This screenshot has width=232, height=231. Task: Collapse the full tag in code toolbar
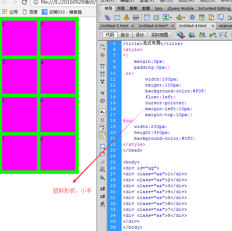(x=102, y=66)
